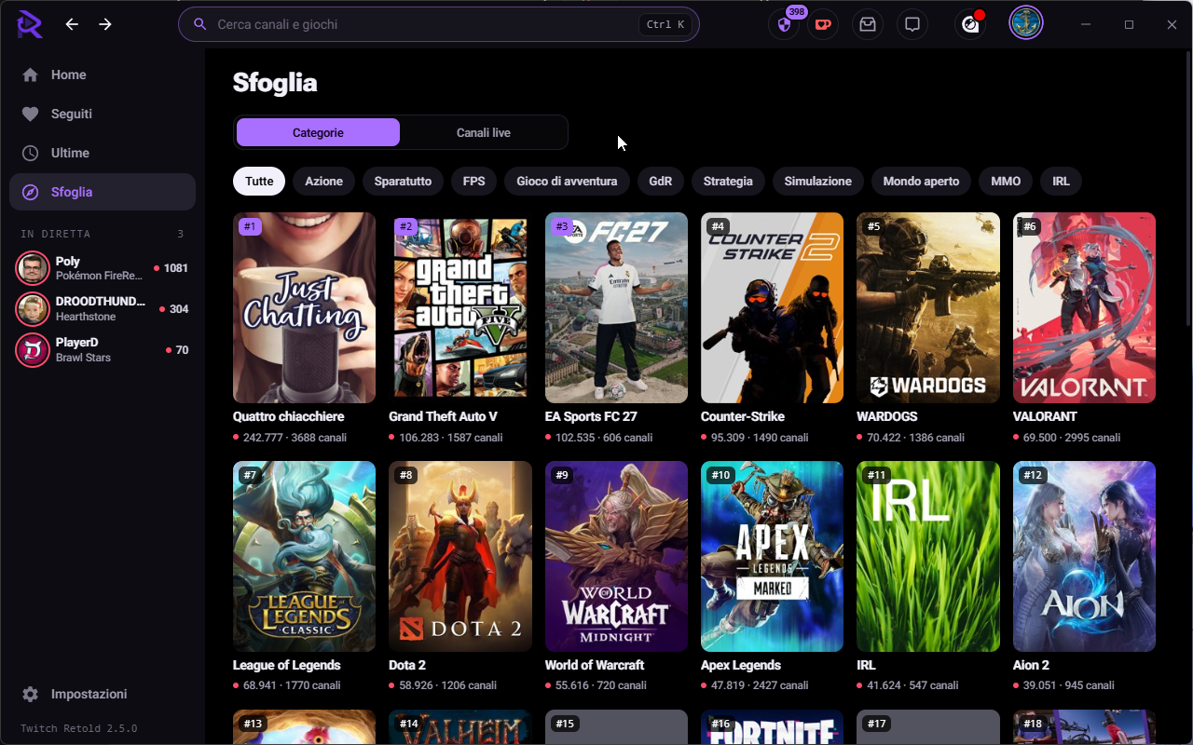The height and width of the screenshot is (745, 1193).
Task: Click the World of Warcraft title text
Action: point(595,665)
